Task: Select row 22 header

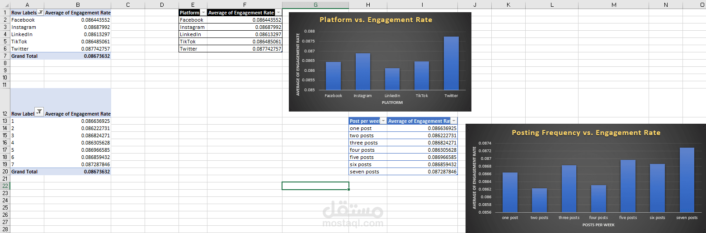Action: click(x=5, y=186)
